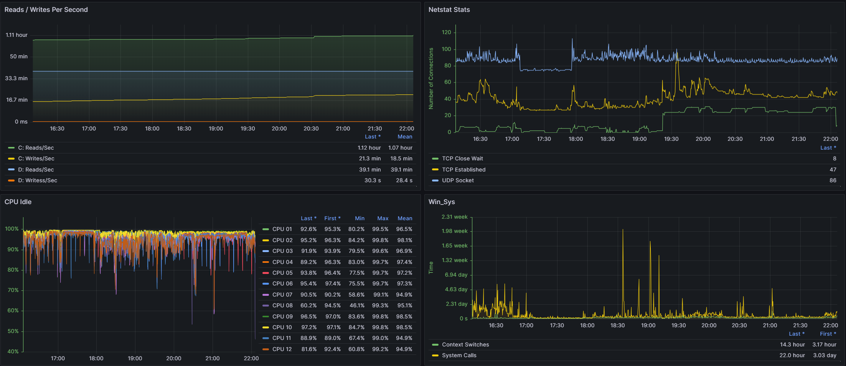Screen dimensions: 846x366
Task: Sort Win_Sys legend by Last column
Action: click(x=797, y=334)
